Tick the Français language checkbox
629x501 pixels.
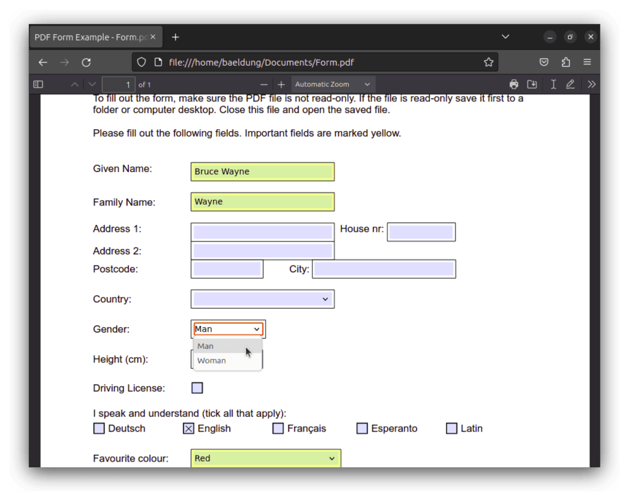278,428
